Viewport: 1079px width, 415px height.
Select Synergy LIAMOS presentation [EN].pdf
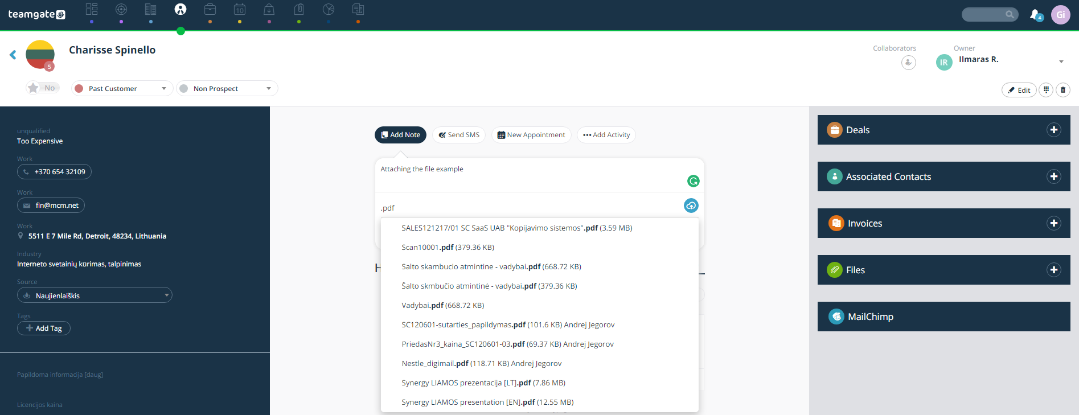(x=539, y=402)
